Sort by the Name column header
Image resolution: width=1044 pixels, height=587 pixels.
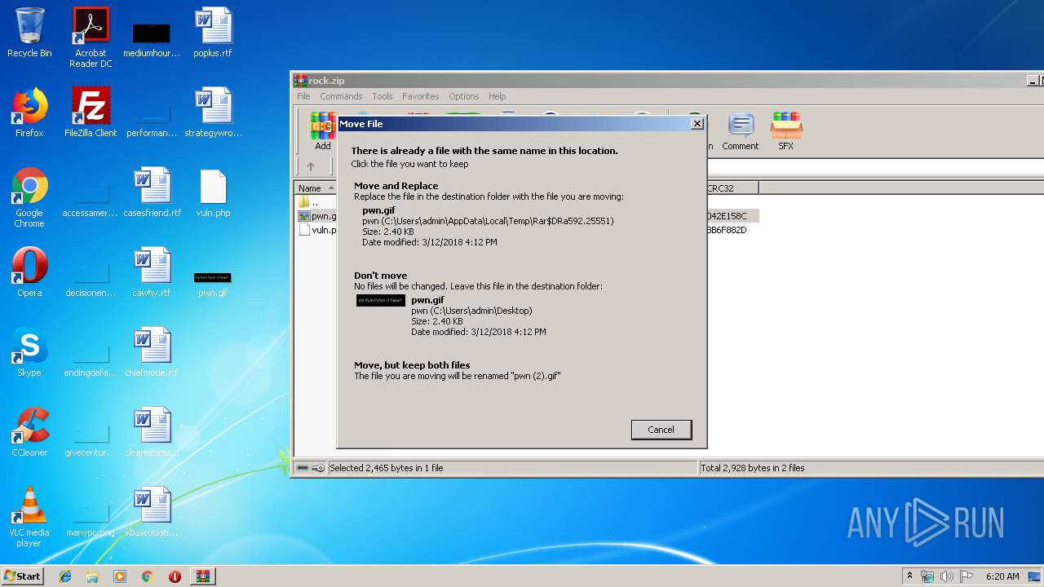click(x=316, y=188)
